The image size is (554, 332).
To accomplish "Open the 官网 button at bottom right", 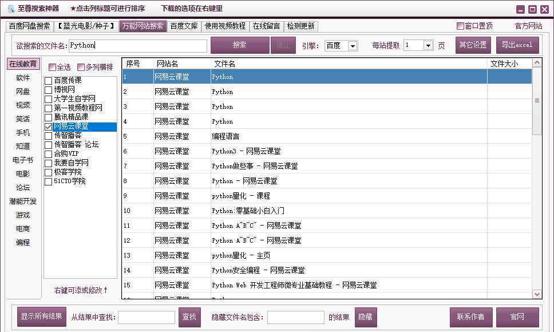I will click(x=517, y=317).
